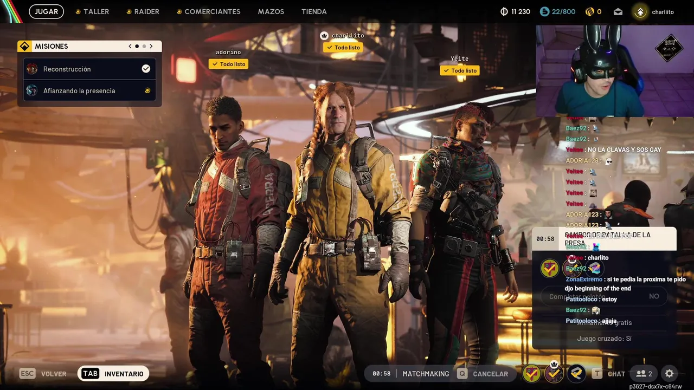Viewport: 694px width, 390px height.
Task: Click the charliito username in top bar
Action: pyautogui.click(x=663, y=11)
